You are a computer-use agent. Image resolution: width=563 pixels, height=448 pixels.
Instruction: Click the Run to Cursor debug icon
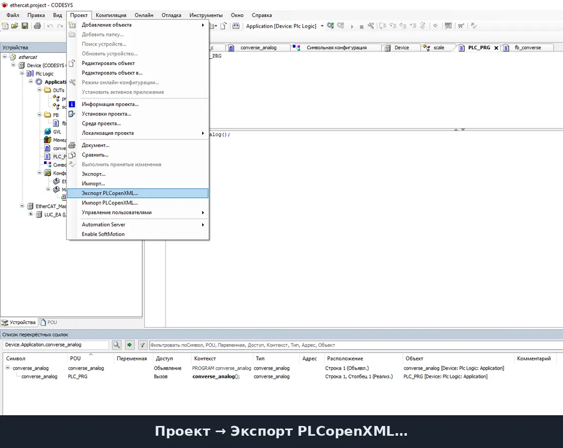[x=413, y=26]
